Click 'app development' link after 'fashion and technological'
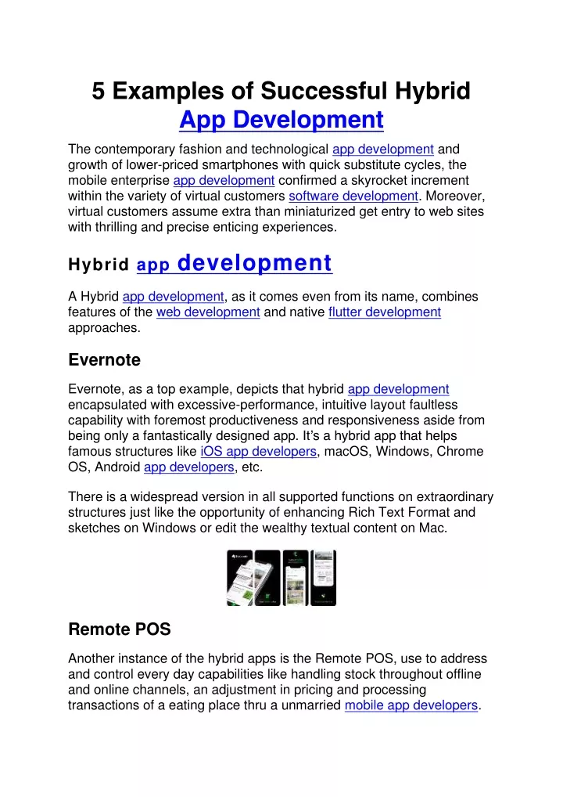The height and width of the screenshot is (797, 563). (x=383, y=149)
